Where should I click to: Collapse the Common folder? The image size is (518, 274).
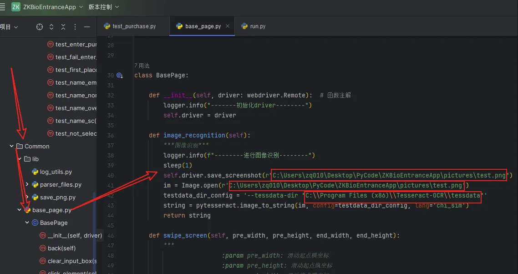coord(12,146)
